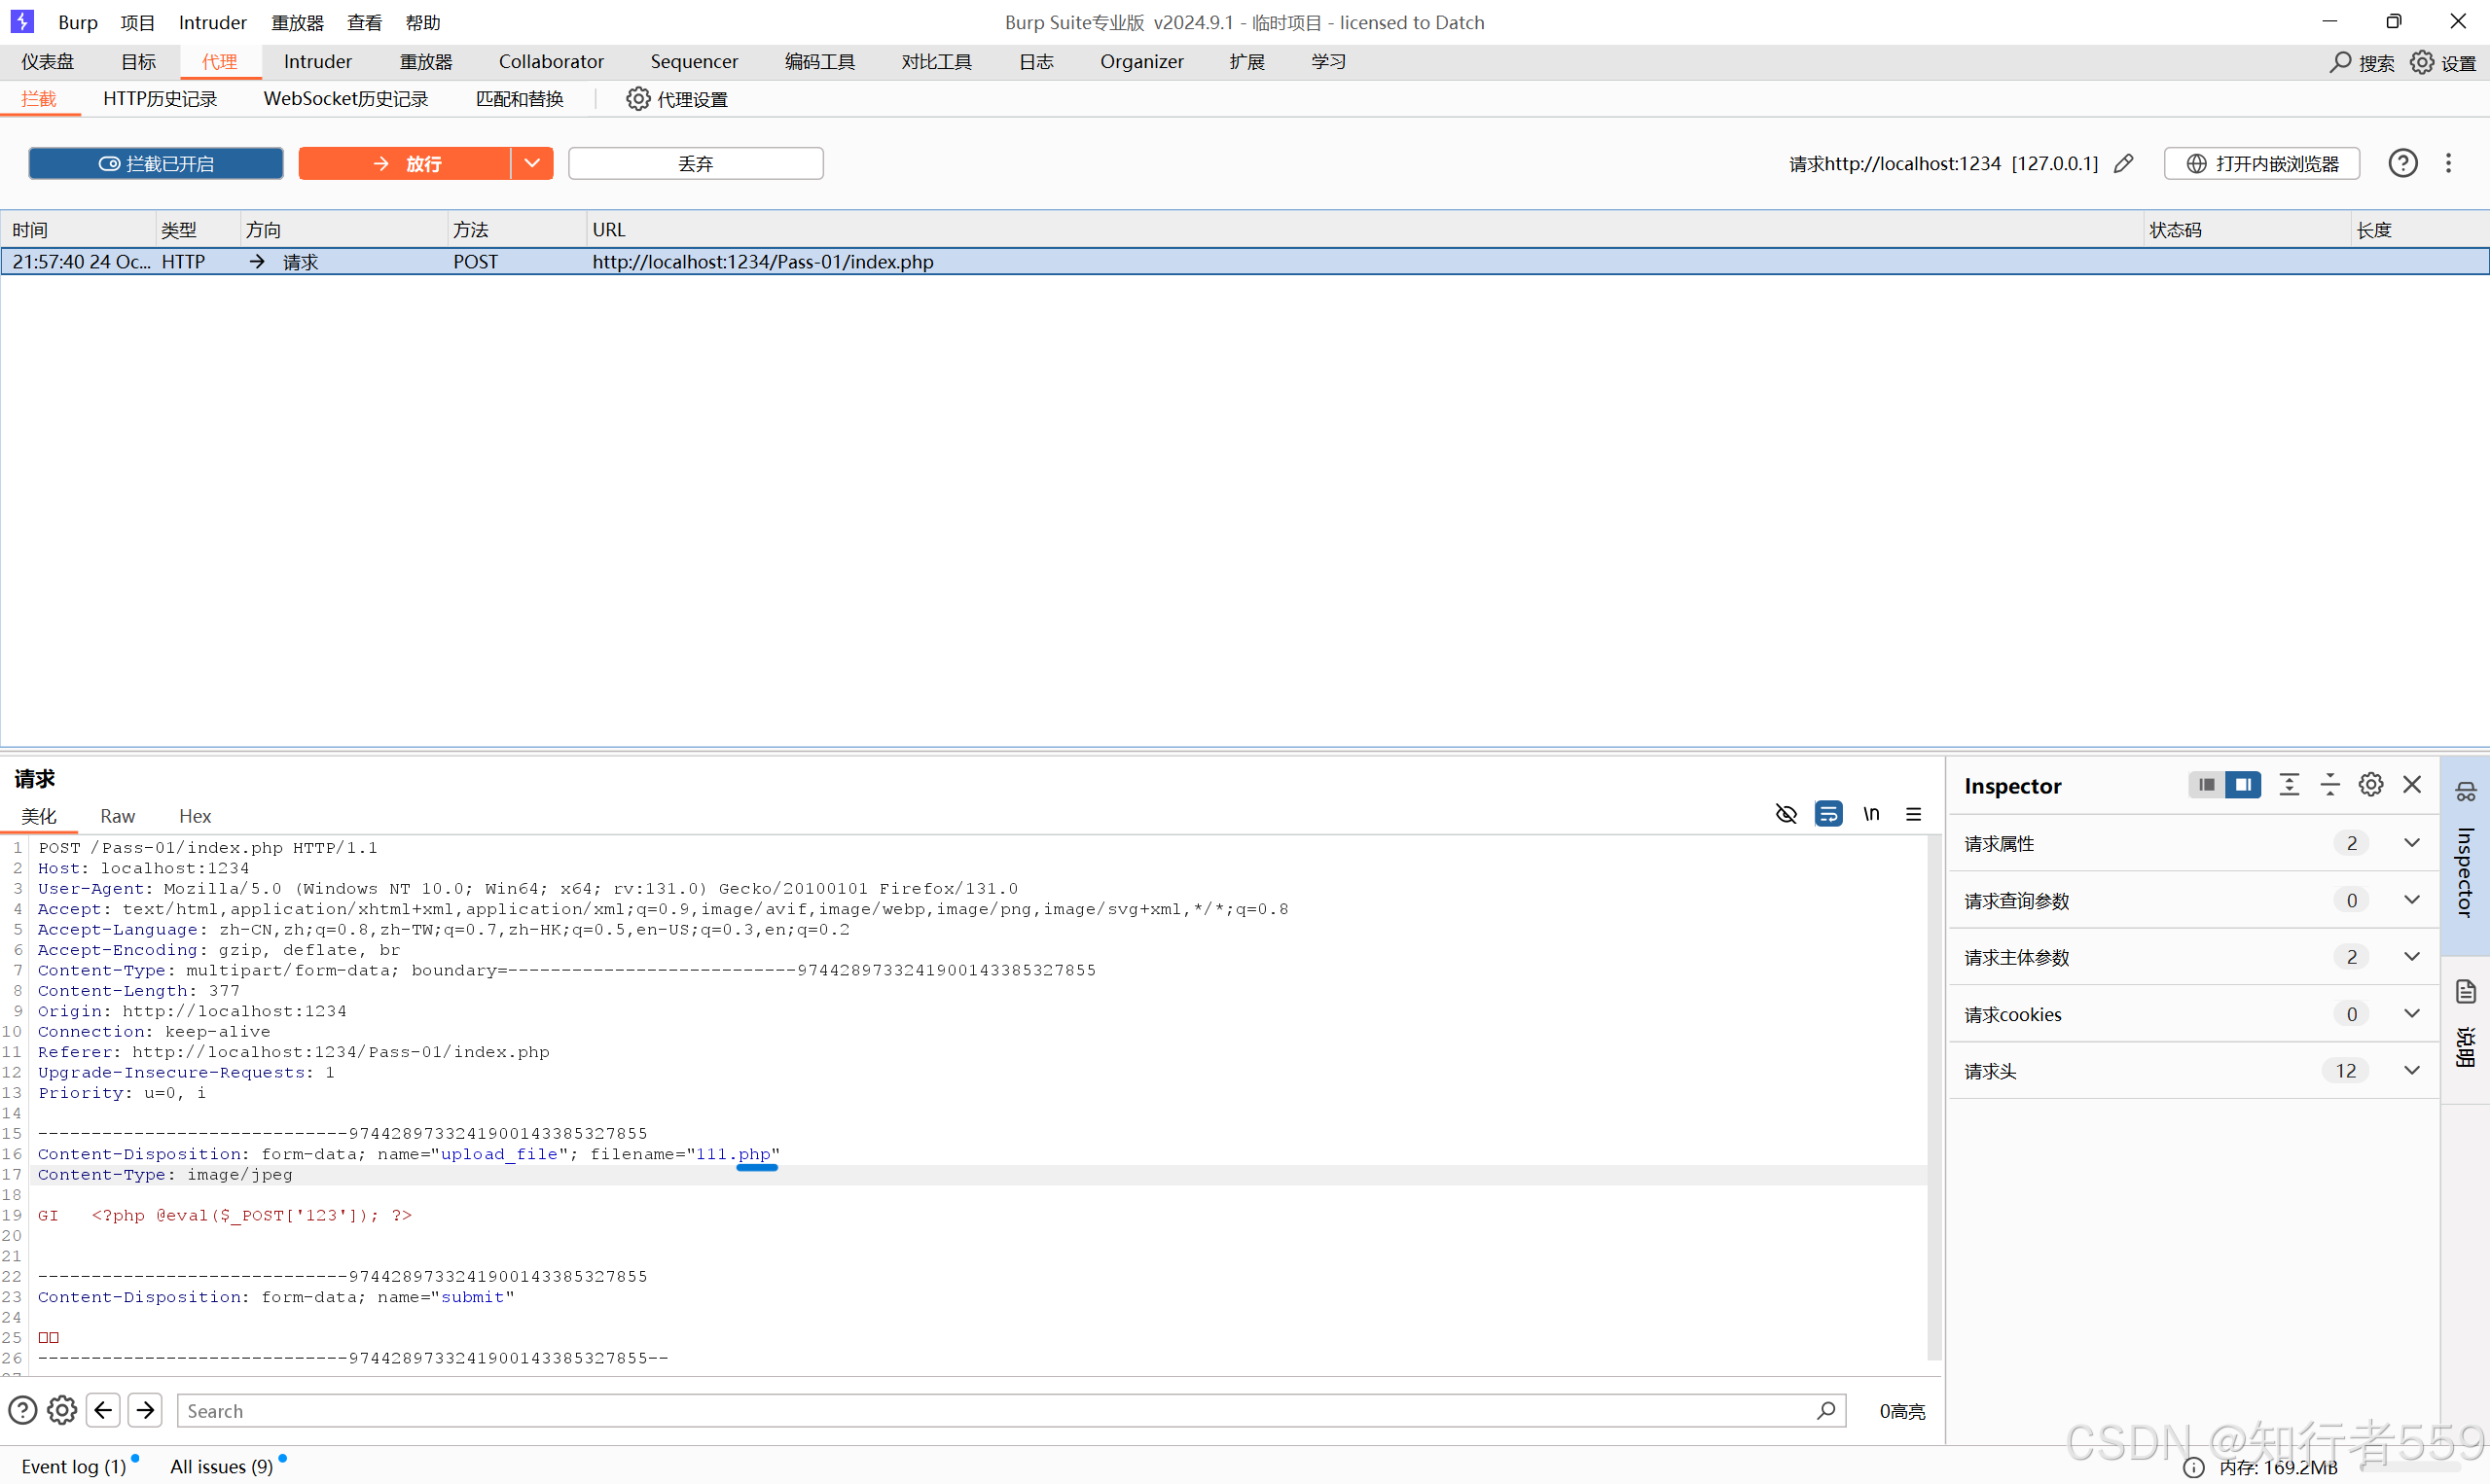Click the expand all sections icon in Inspector

(x=2288, y=785)
